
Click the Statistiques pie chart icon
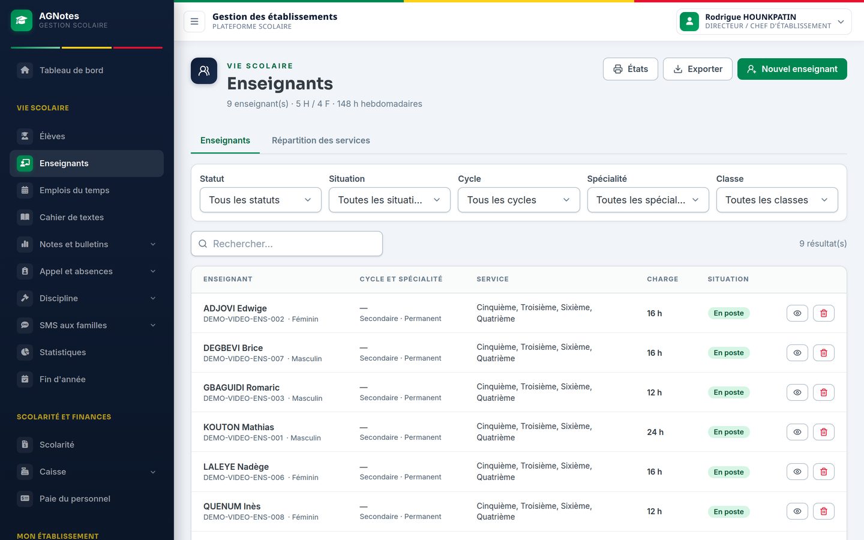tap(25, 352)
